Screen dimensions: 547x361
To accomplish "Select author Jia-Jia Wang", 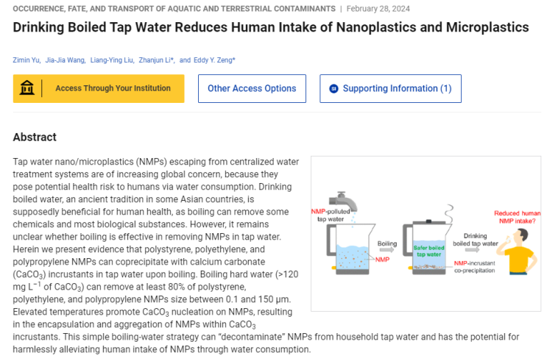I will tap(67, 60).
